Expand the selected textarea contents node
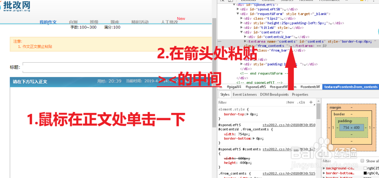The width and height of the screenshot is (379, 178). [245, 41]
